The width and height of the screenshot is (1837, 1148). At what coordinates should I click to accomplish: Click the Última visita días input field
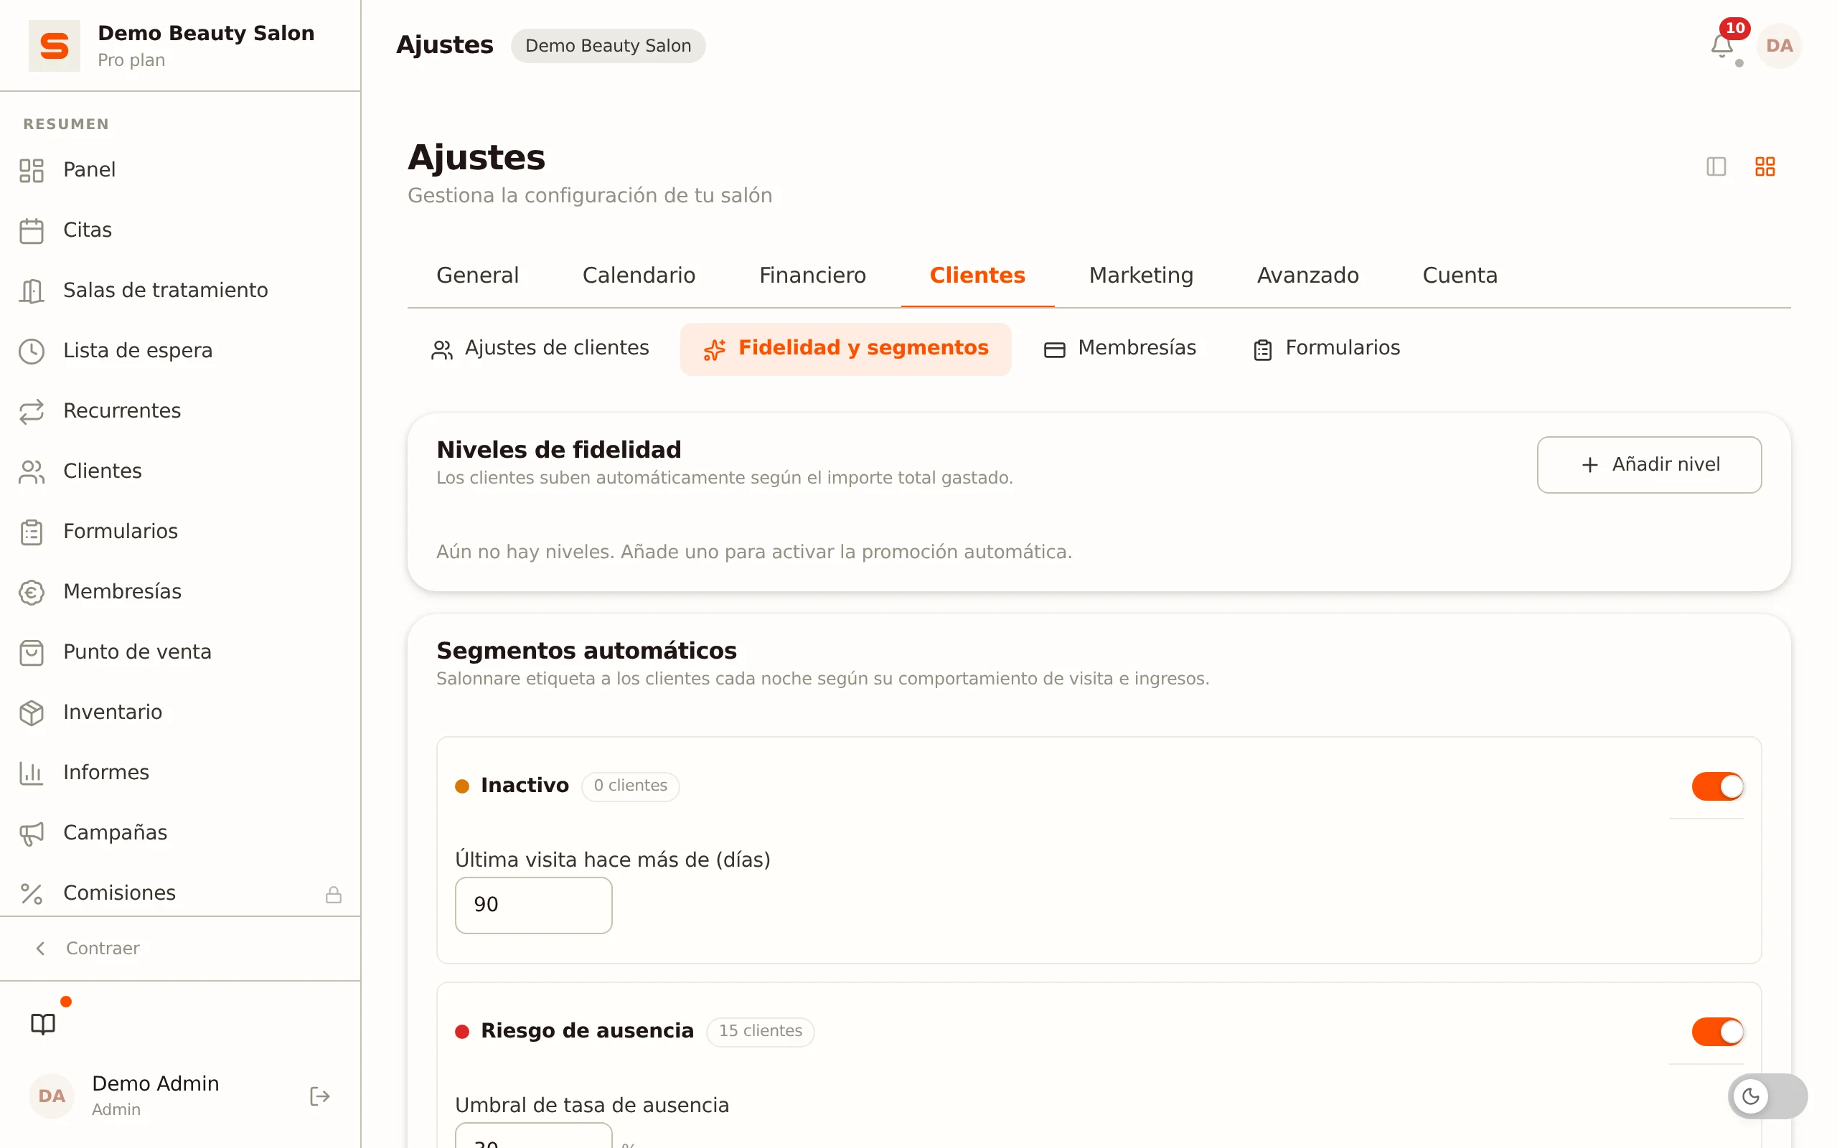point(533,905)
